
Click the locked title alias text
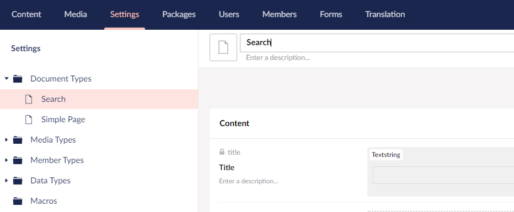coord(234,152)
